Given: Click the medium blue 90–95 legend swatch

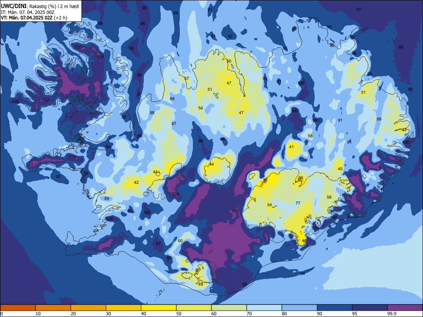Looking at the screenshot, I should (335, 308).
